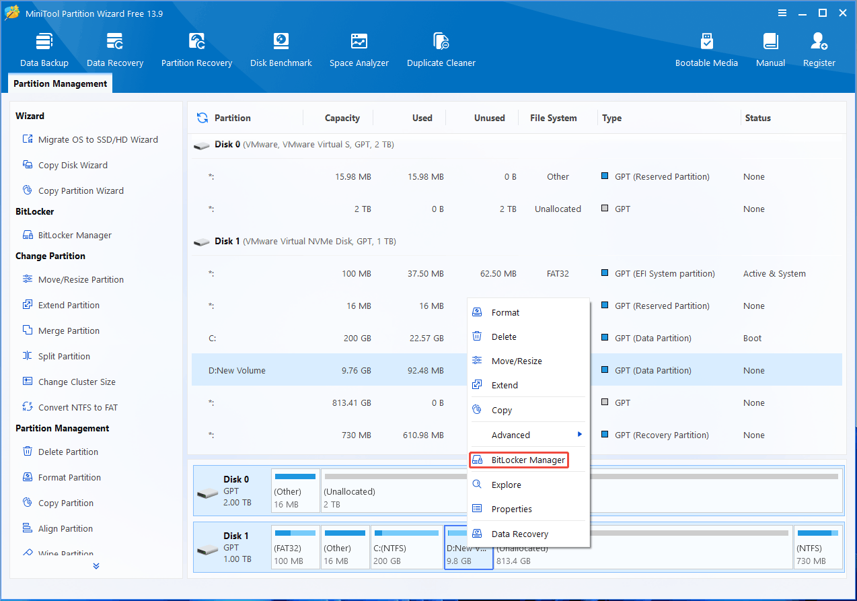
Task: Select Disk 0 in the disk map
Action: tap(231, 491)
